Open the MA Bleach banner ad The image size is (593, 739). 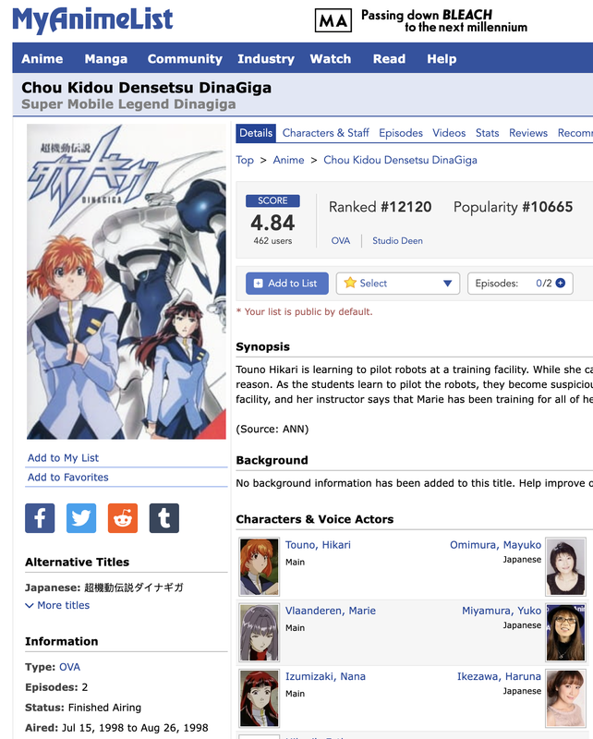click(x=421, y=20)
